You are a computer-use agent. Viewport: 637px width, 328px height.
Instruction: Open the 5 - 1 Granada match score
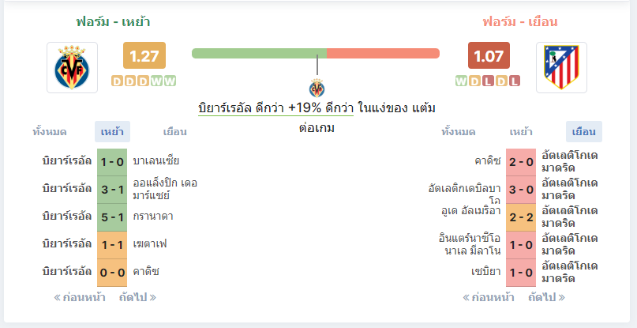pyautogui.click(x=112, y=217)
